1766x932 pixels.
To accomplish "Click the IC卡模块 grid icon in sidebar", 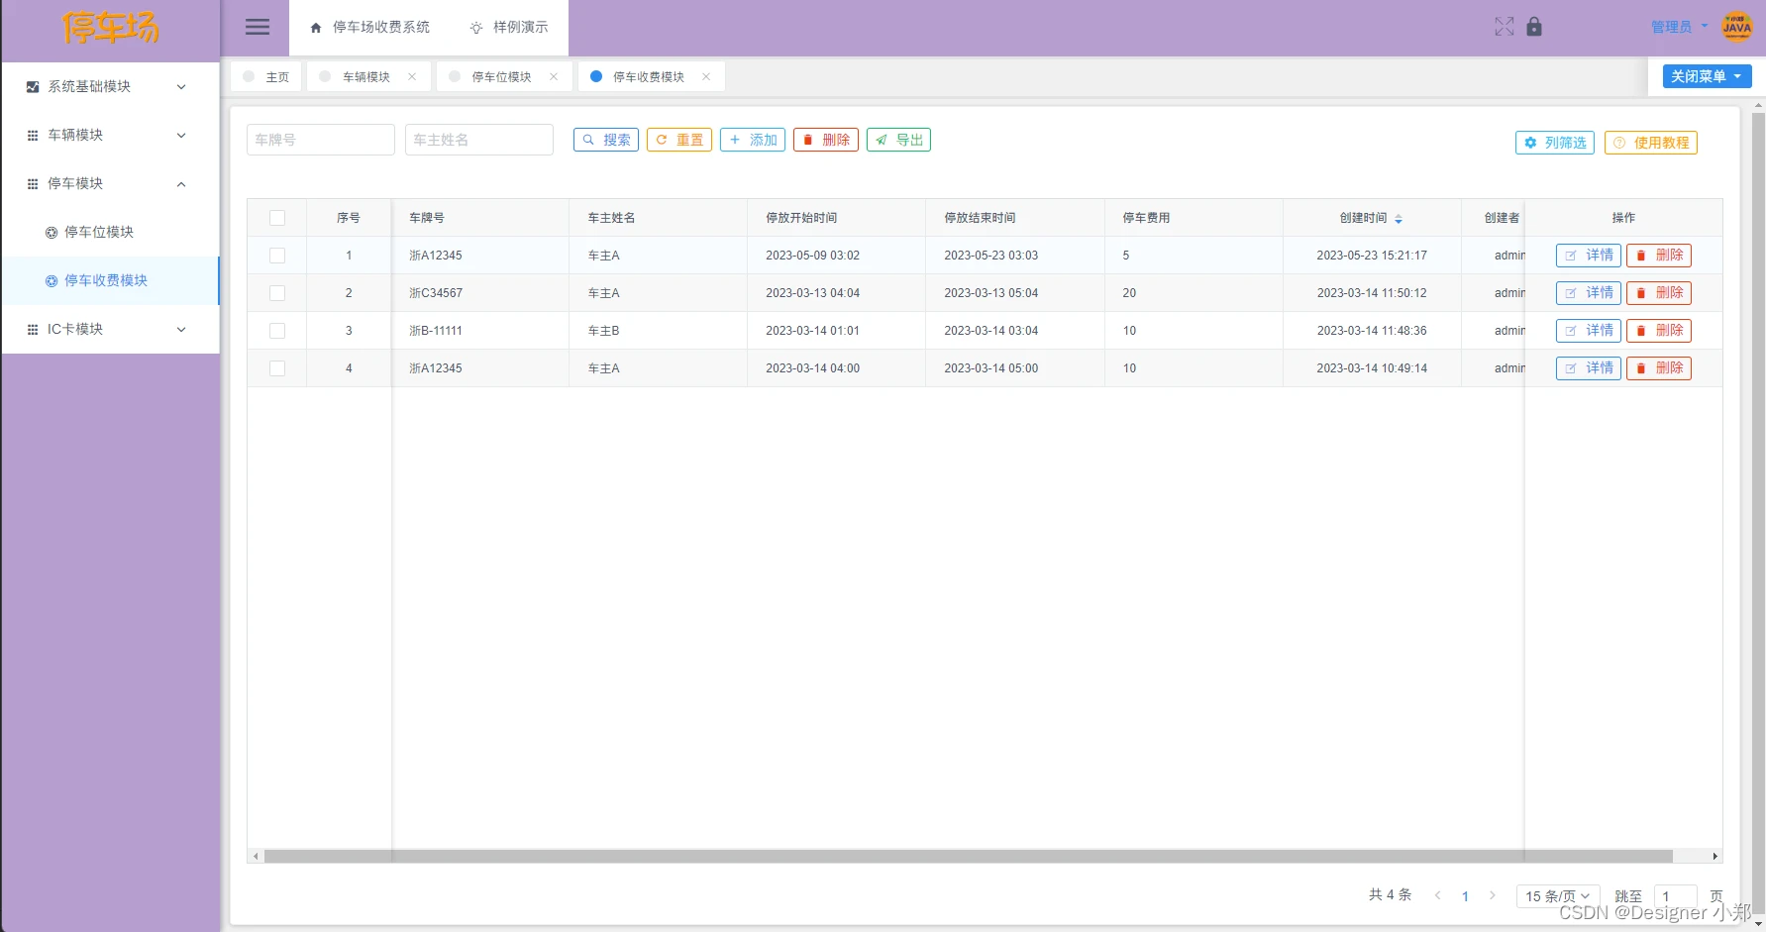I will (33, 330).
